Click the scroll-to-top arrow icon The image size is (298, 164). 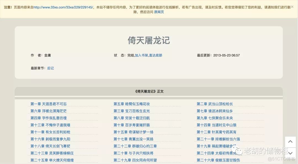(x=290, y=141)
